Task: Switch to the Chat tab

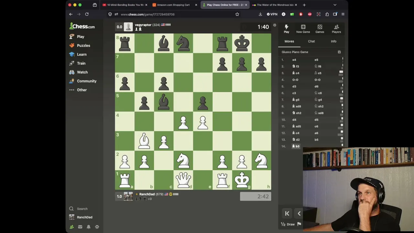Action: click(x=311, y=41)
